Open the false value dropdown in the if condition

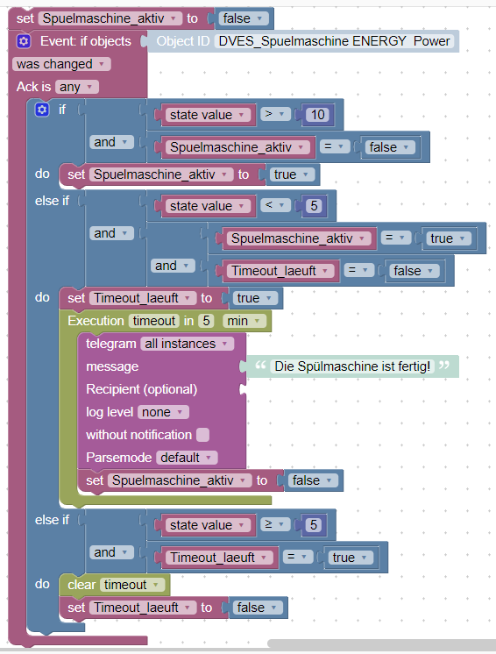[x=390, y=147]
